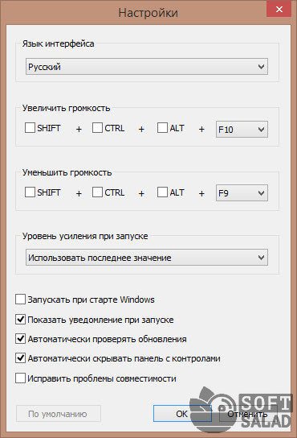Check Исправить проблемы совместимости
This screenshot has height=438, width=297.
coord(20,378)
